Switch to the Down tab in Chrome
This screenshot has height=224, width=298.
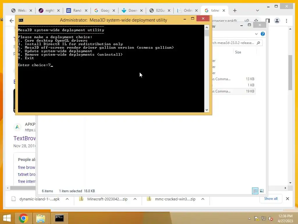tap(130, 10)
